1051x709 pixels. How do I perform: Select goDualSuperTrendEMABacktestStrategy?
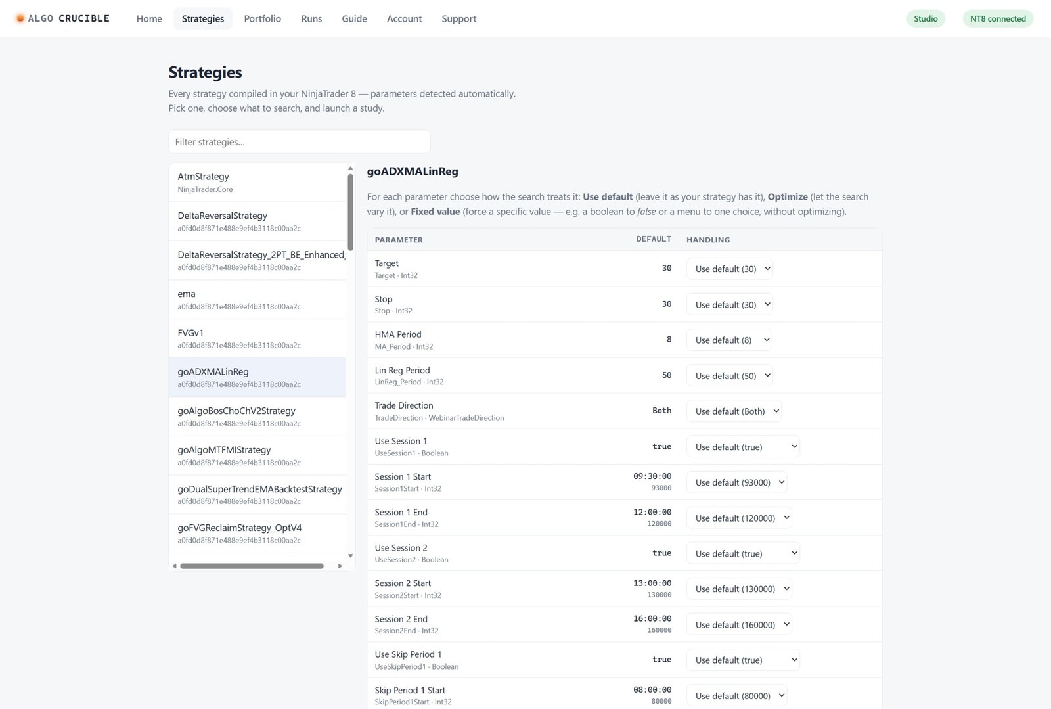pyautogui.click(x=257, y=494)
